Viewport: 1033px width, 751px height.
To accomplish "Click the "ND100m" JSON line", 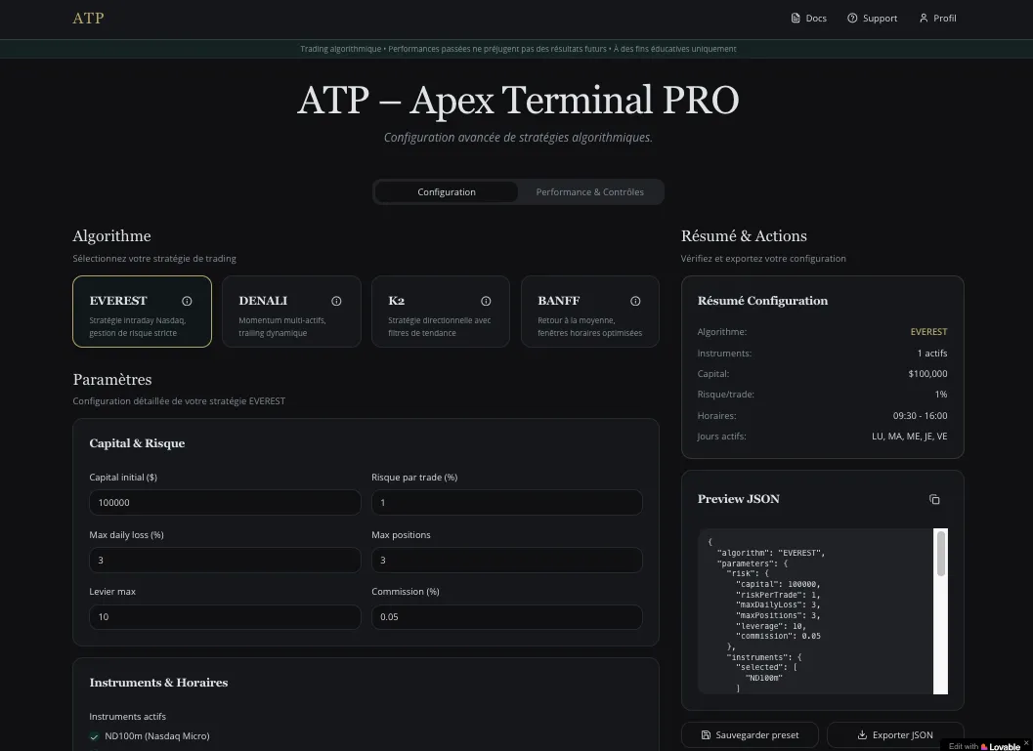I will 763,678.
